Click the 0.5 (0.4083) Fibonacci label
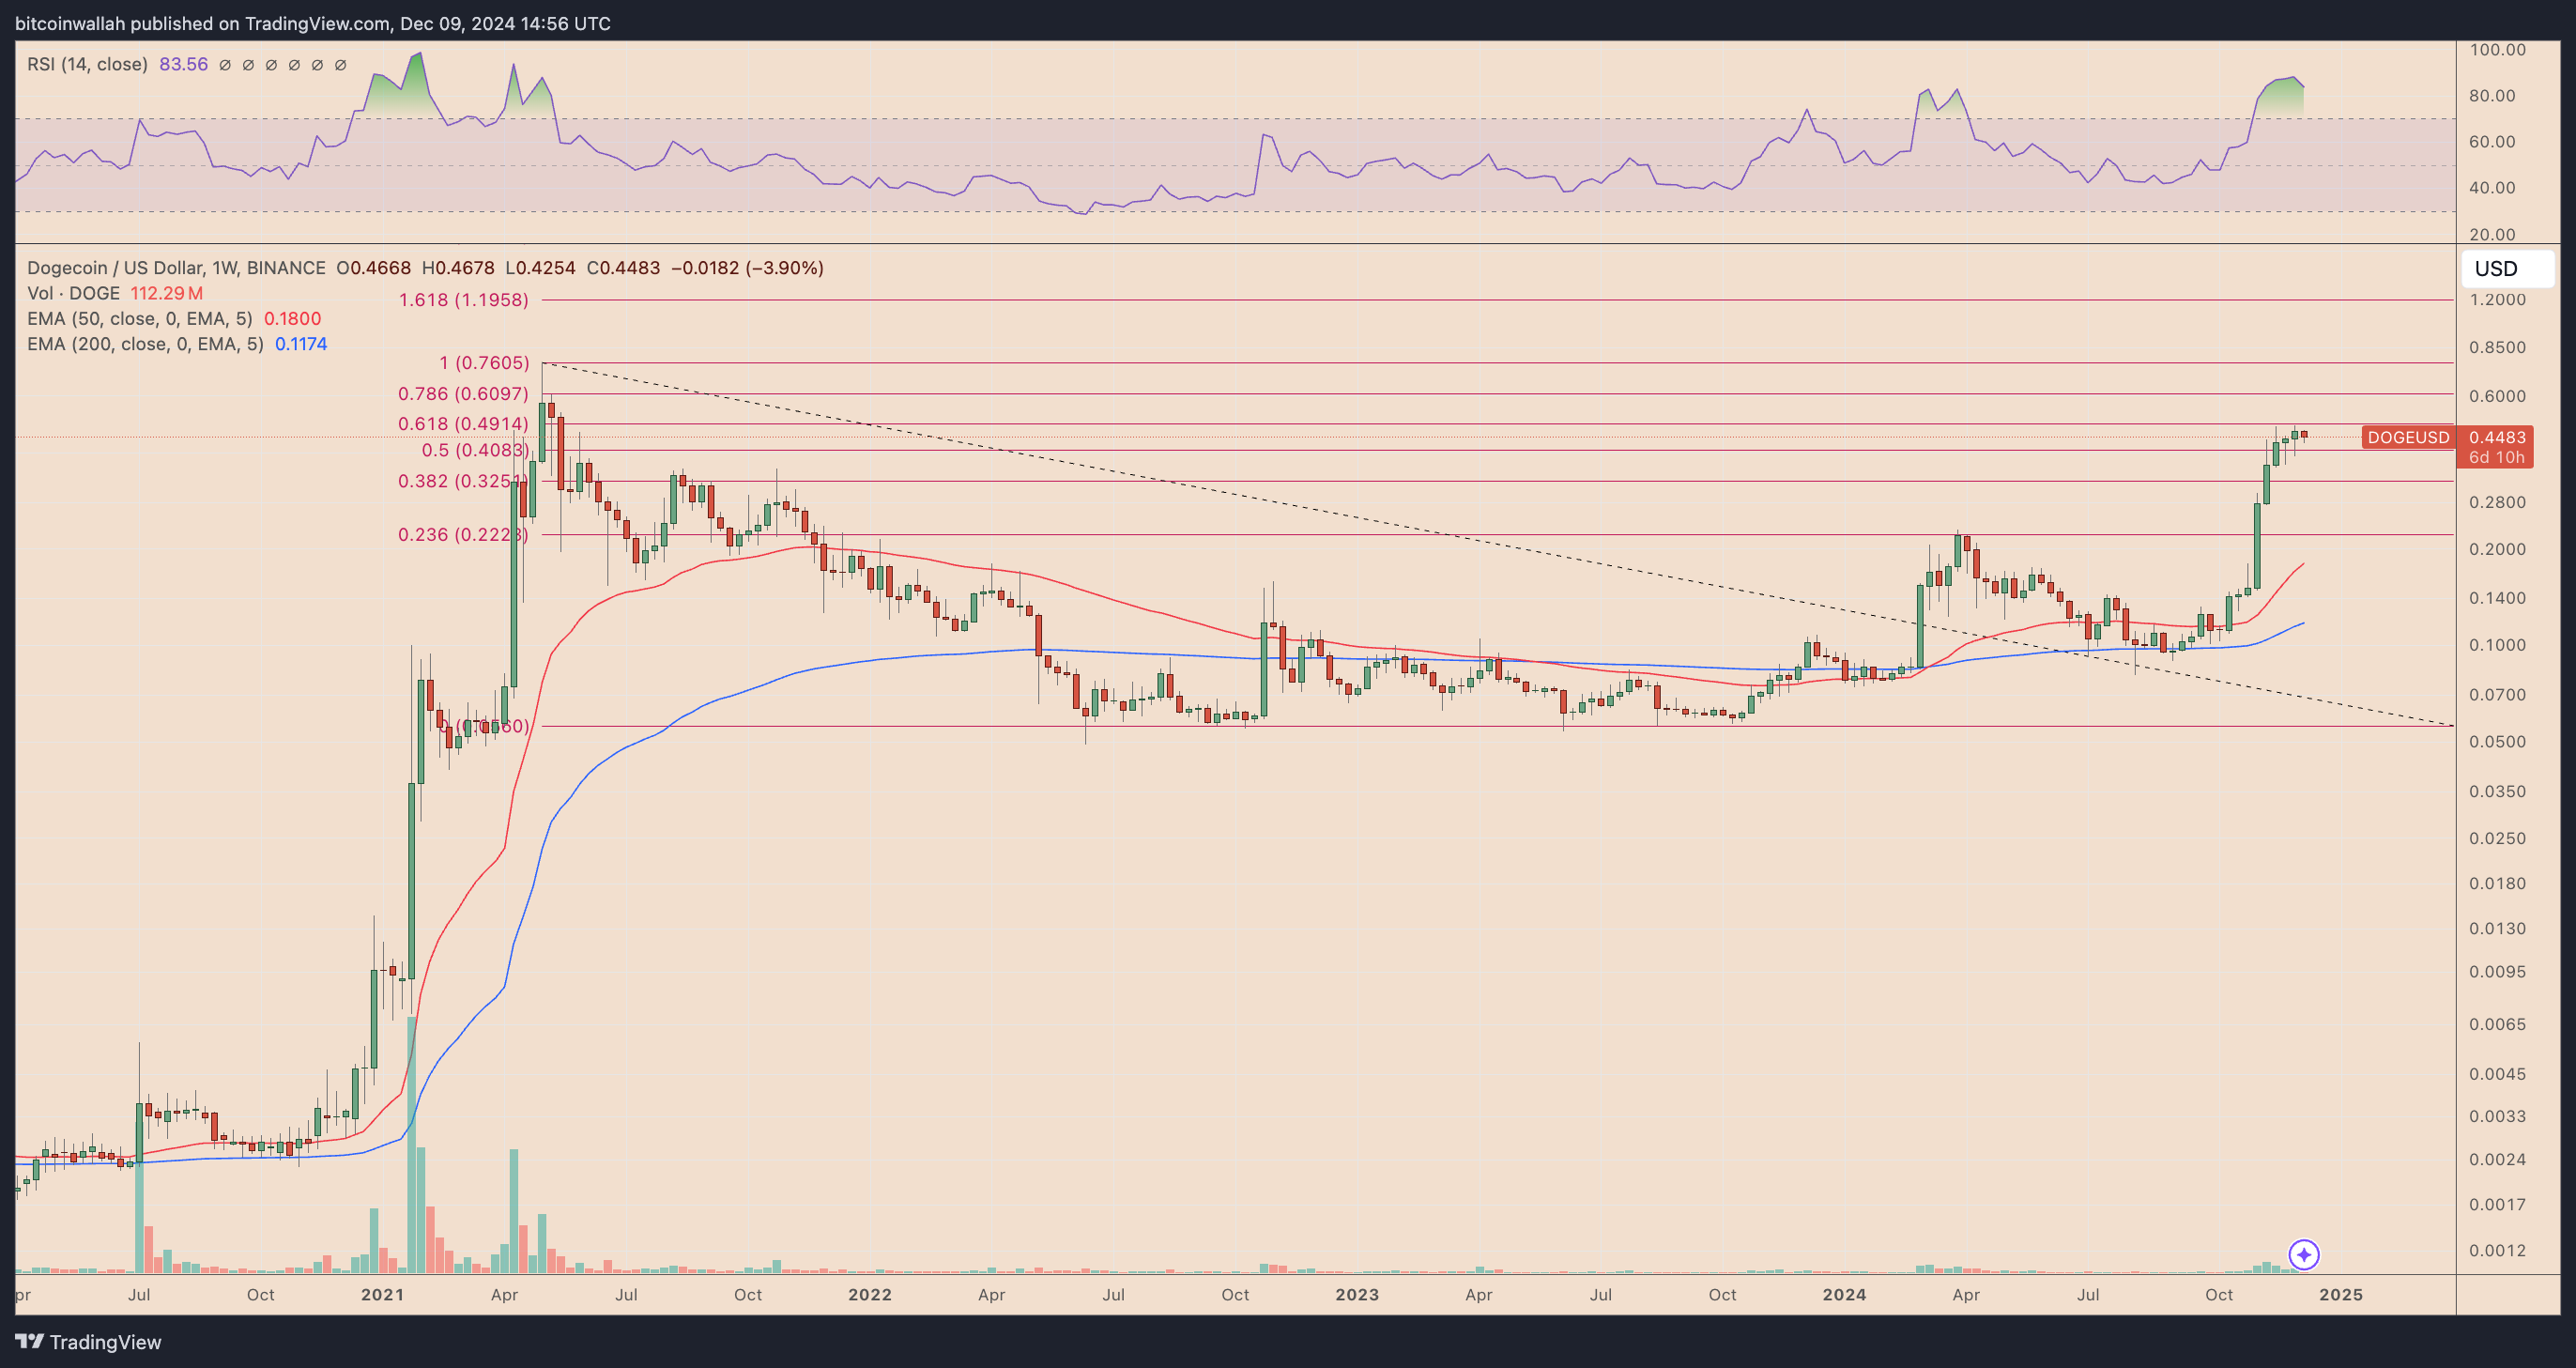 (475, 450)
